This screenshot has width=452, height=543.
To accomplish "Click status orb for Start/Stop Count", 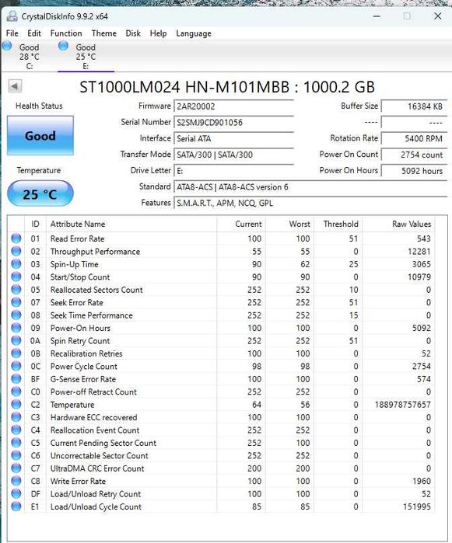I will [x=16, y=277].
